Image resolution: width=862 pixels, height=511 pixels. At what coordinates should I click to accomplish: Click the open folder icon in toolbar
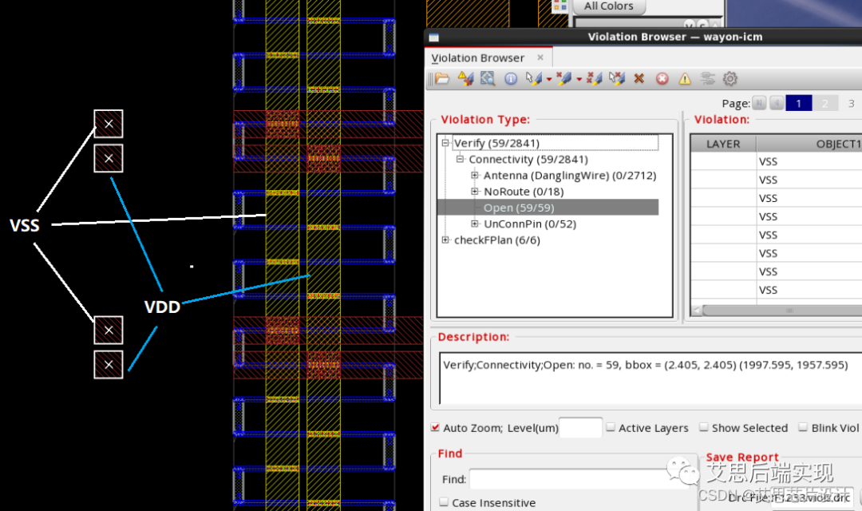(441, 78)
